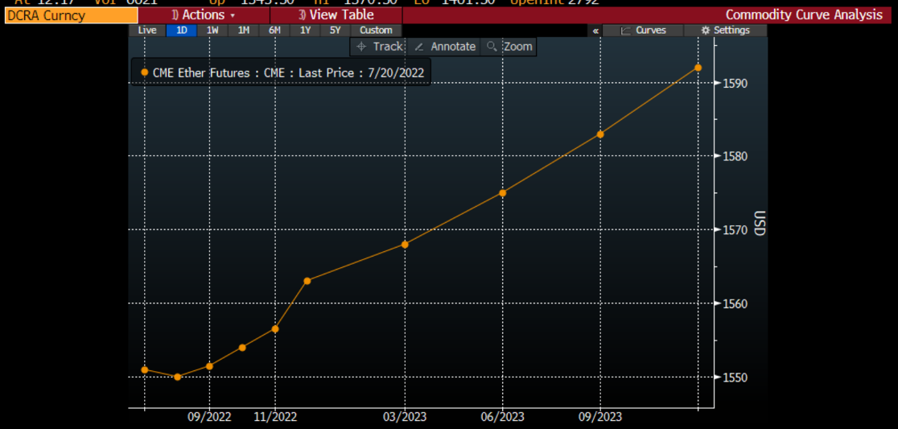This screenshot has height=429, width=898.
Task: Switch to Live range
Action: 147,30
